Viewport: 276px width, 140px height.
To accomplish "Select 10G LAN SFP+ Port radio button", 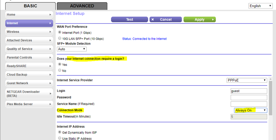I will (60, 39).
